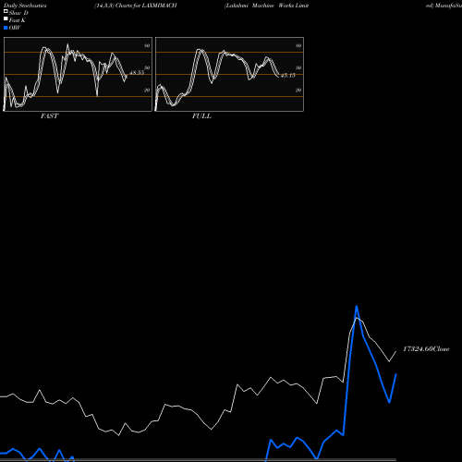462x462 pixels.
Task: Select the Fast K legend label
Action: click(x=18, y=20)
